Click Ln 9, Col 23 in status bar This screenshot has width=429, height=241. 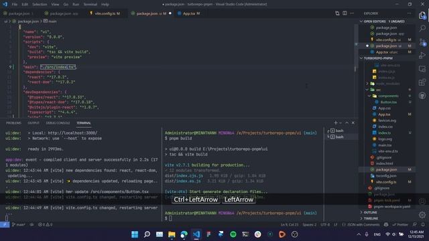(290, 225)
